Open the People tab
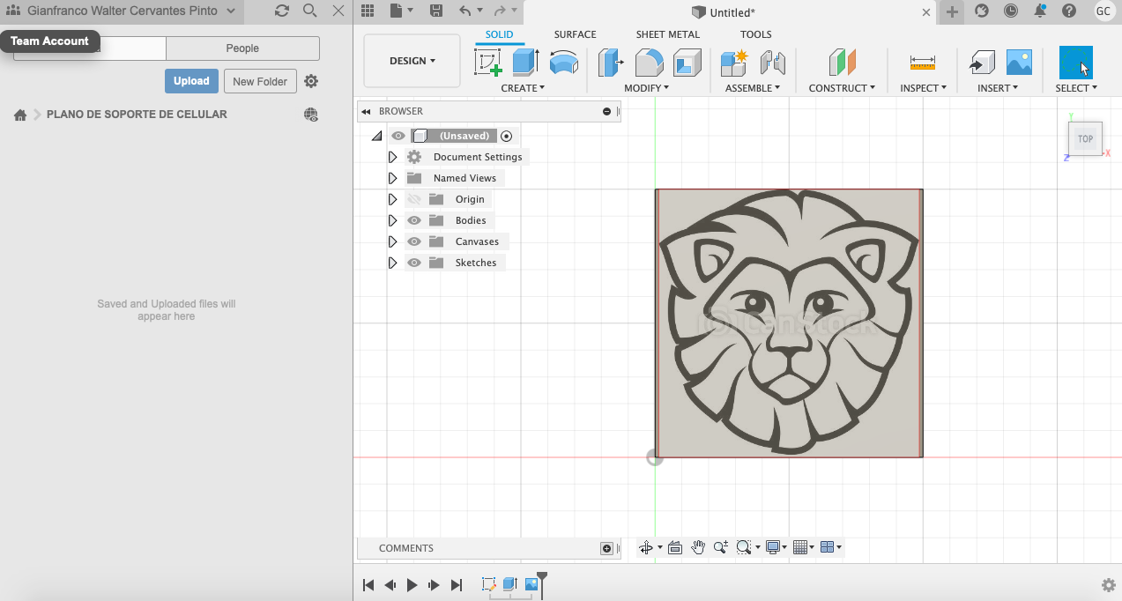Screen dimensions: 1122x601 pyautogui.click(x=242, y=48)
